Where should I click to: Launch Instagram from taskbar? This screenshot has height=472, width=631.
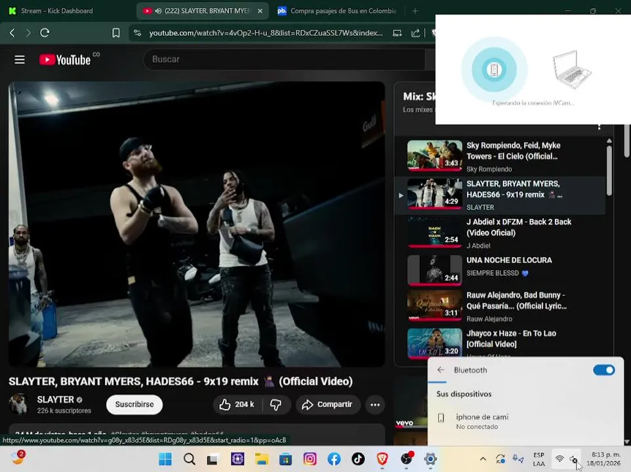tap(310, 459)
